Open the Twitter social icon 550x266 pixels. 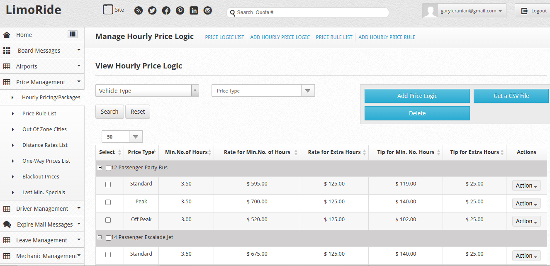(x=152, y=11)
